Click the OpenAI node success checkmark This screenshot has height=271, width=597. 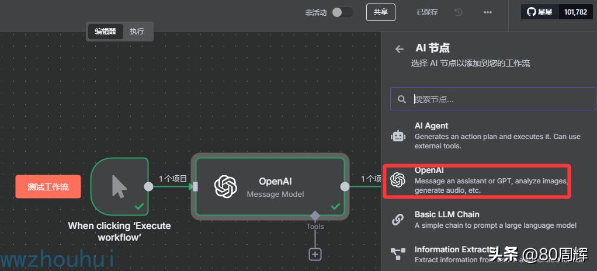[x=335, y=206]
